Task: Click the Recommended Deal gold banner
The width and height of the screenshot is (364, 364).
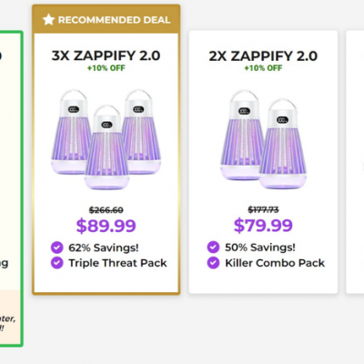Action: pos(106,19)
